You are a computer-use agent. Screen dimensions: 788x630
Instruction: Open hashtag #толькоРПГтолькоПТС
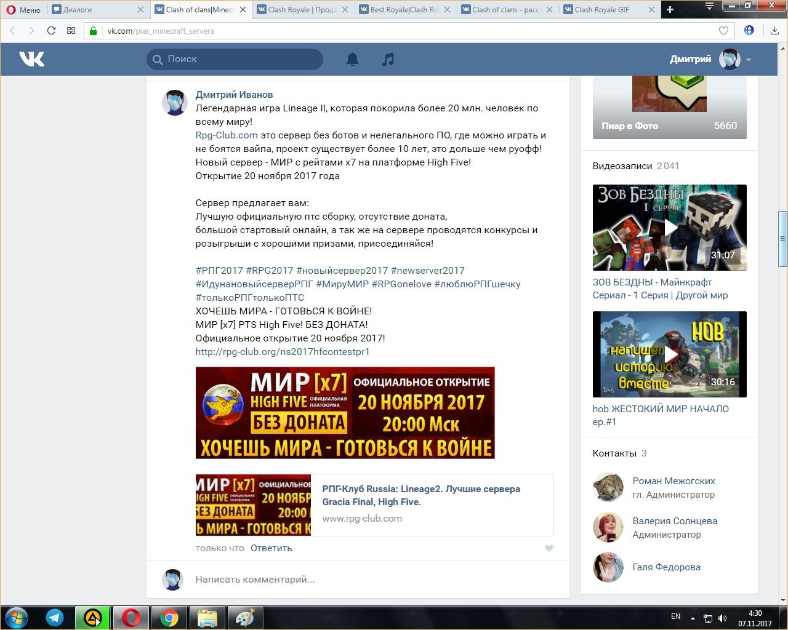click(250, 298)
